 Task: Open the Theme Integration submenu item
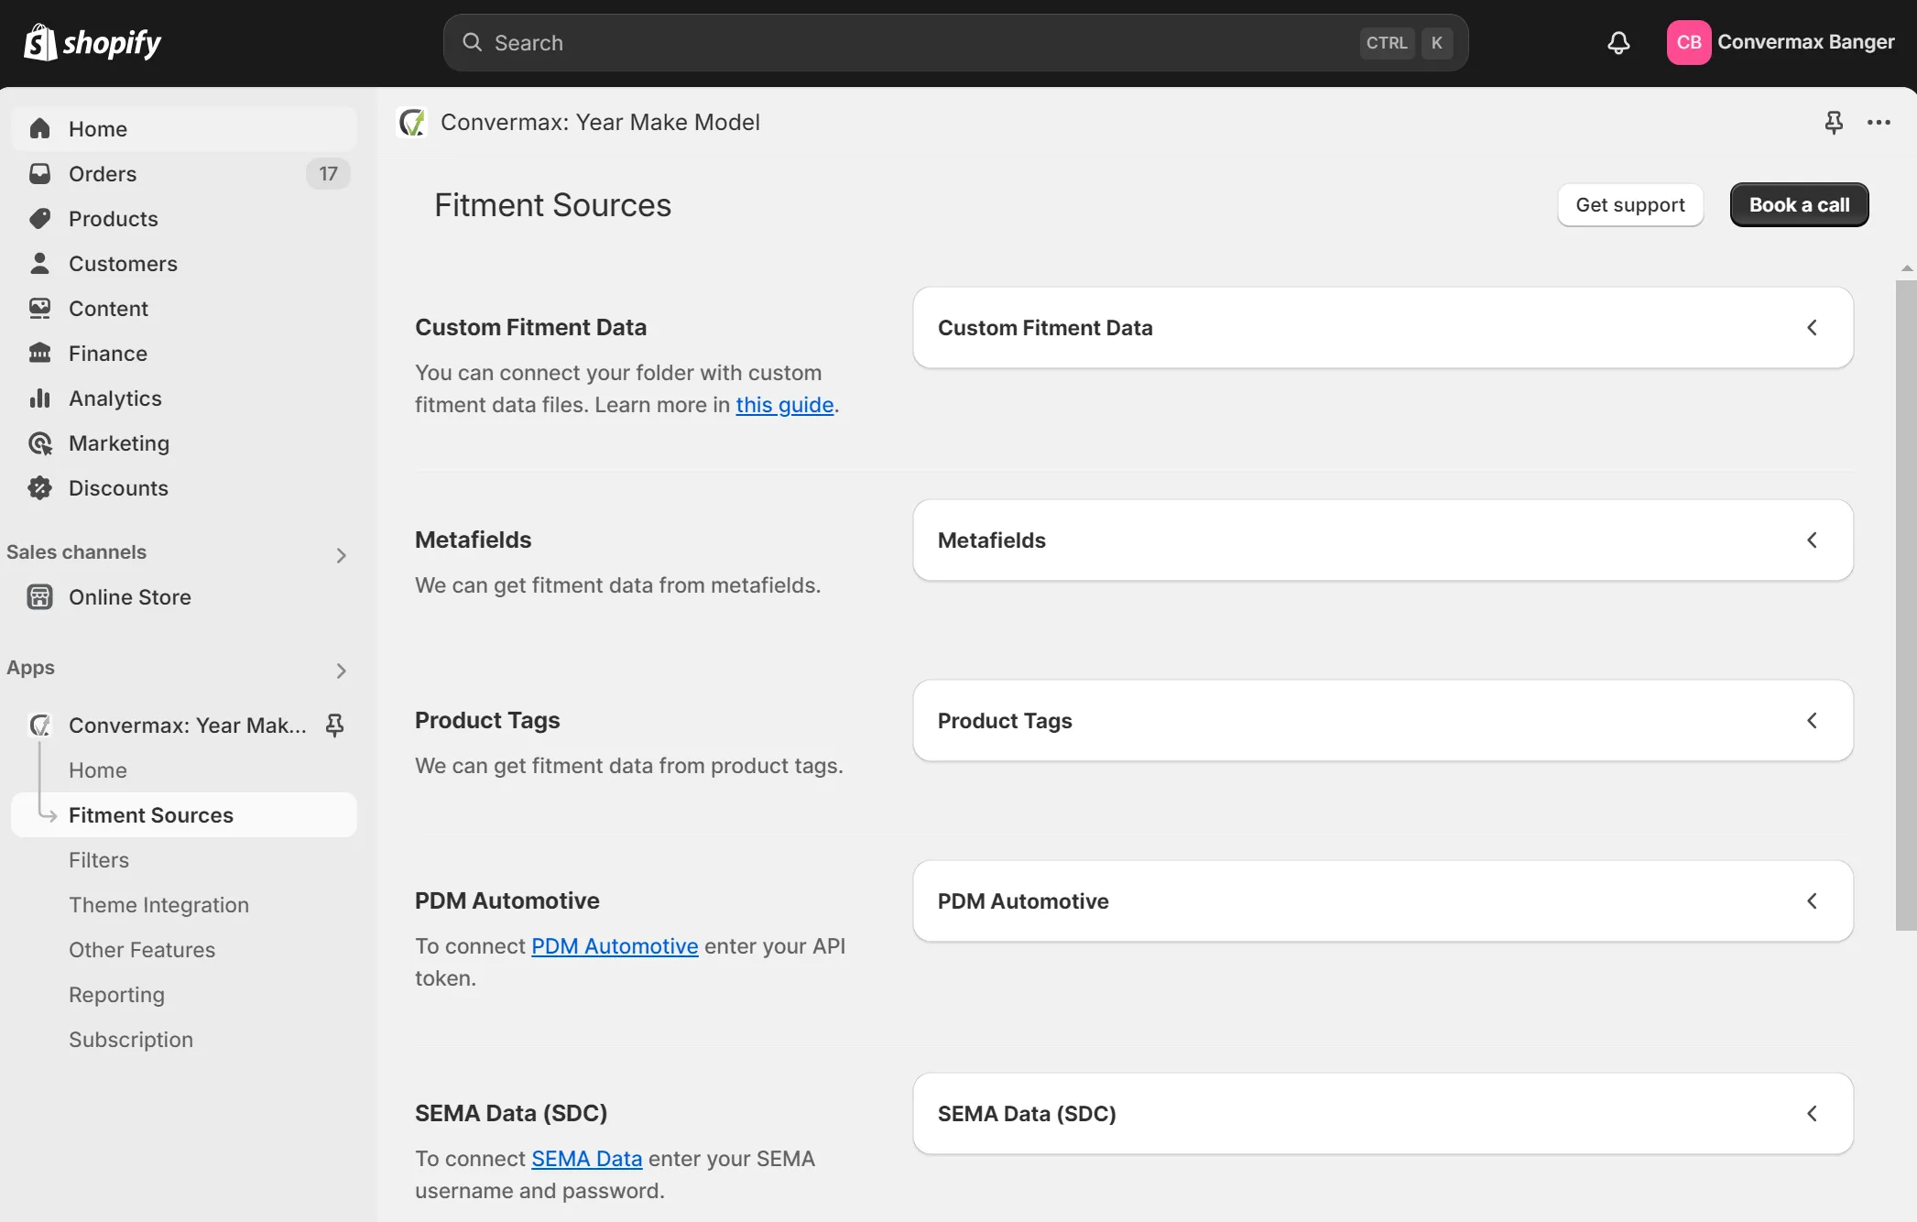(158, 904)
